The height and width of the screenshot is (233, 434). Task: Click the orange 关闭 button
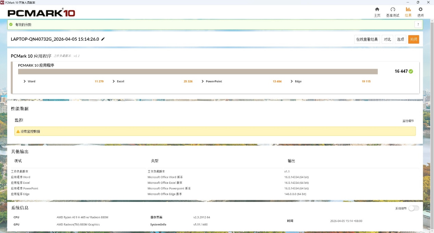[413, 39]
